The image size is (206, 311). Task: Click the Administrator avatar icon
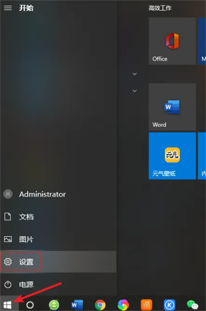(x=8, y=194)
